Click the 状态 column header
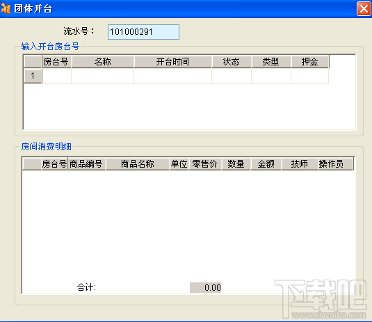This screenshot has width=372, height=322. pos(232,62)
